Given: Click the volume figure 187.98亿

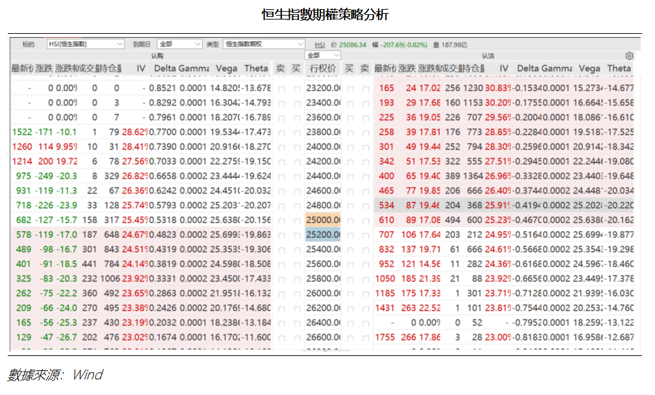Looking at the screenshot, I should 454,45.
